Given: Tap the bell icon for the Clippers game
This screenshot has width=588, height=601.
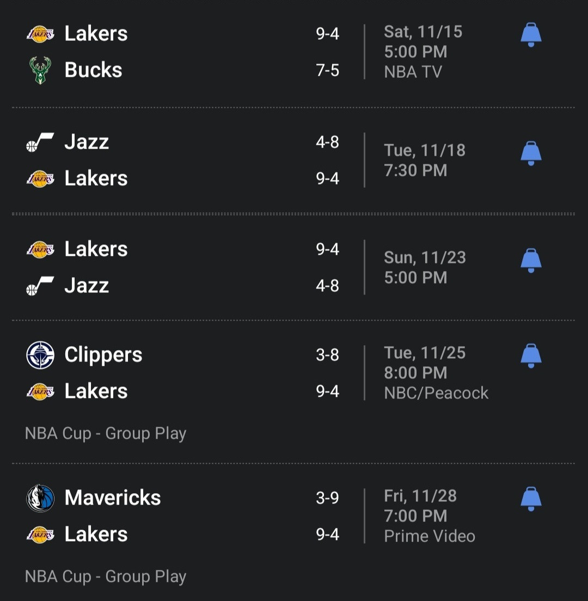Looking at the screenshot, I should tap(531, 355).
